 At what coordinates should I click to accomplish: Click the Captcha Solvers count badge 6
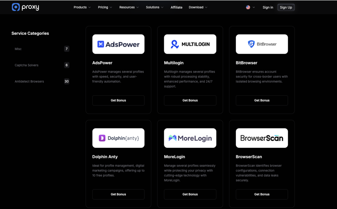click(x=66, y=65)
